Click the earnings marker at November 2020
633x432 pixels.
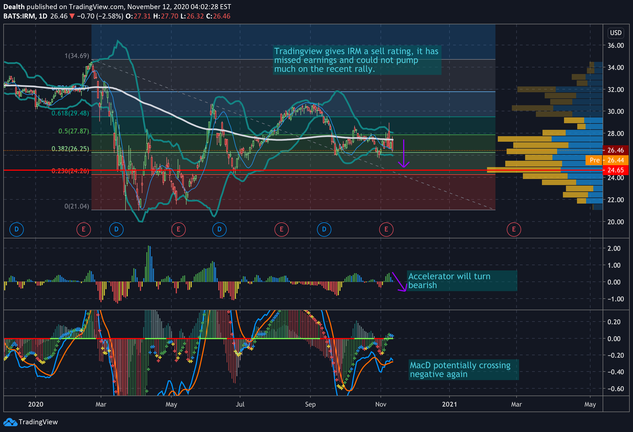386,229
